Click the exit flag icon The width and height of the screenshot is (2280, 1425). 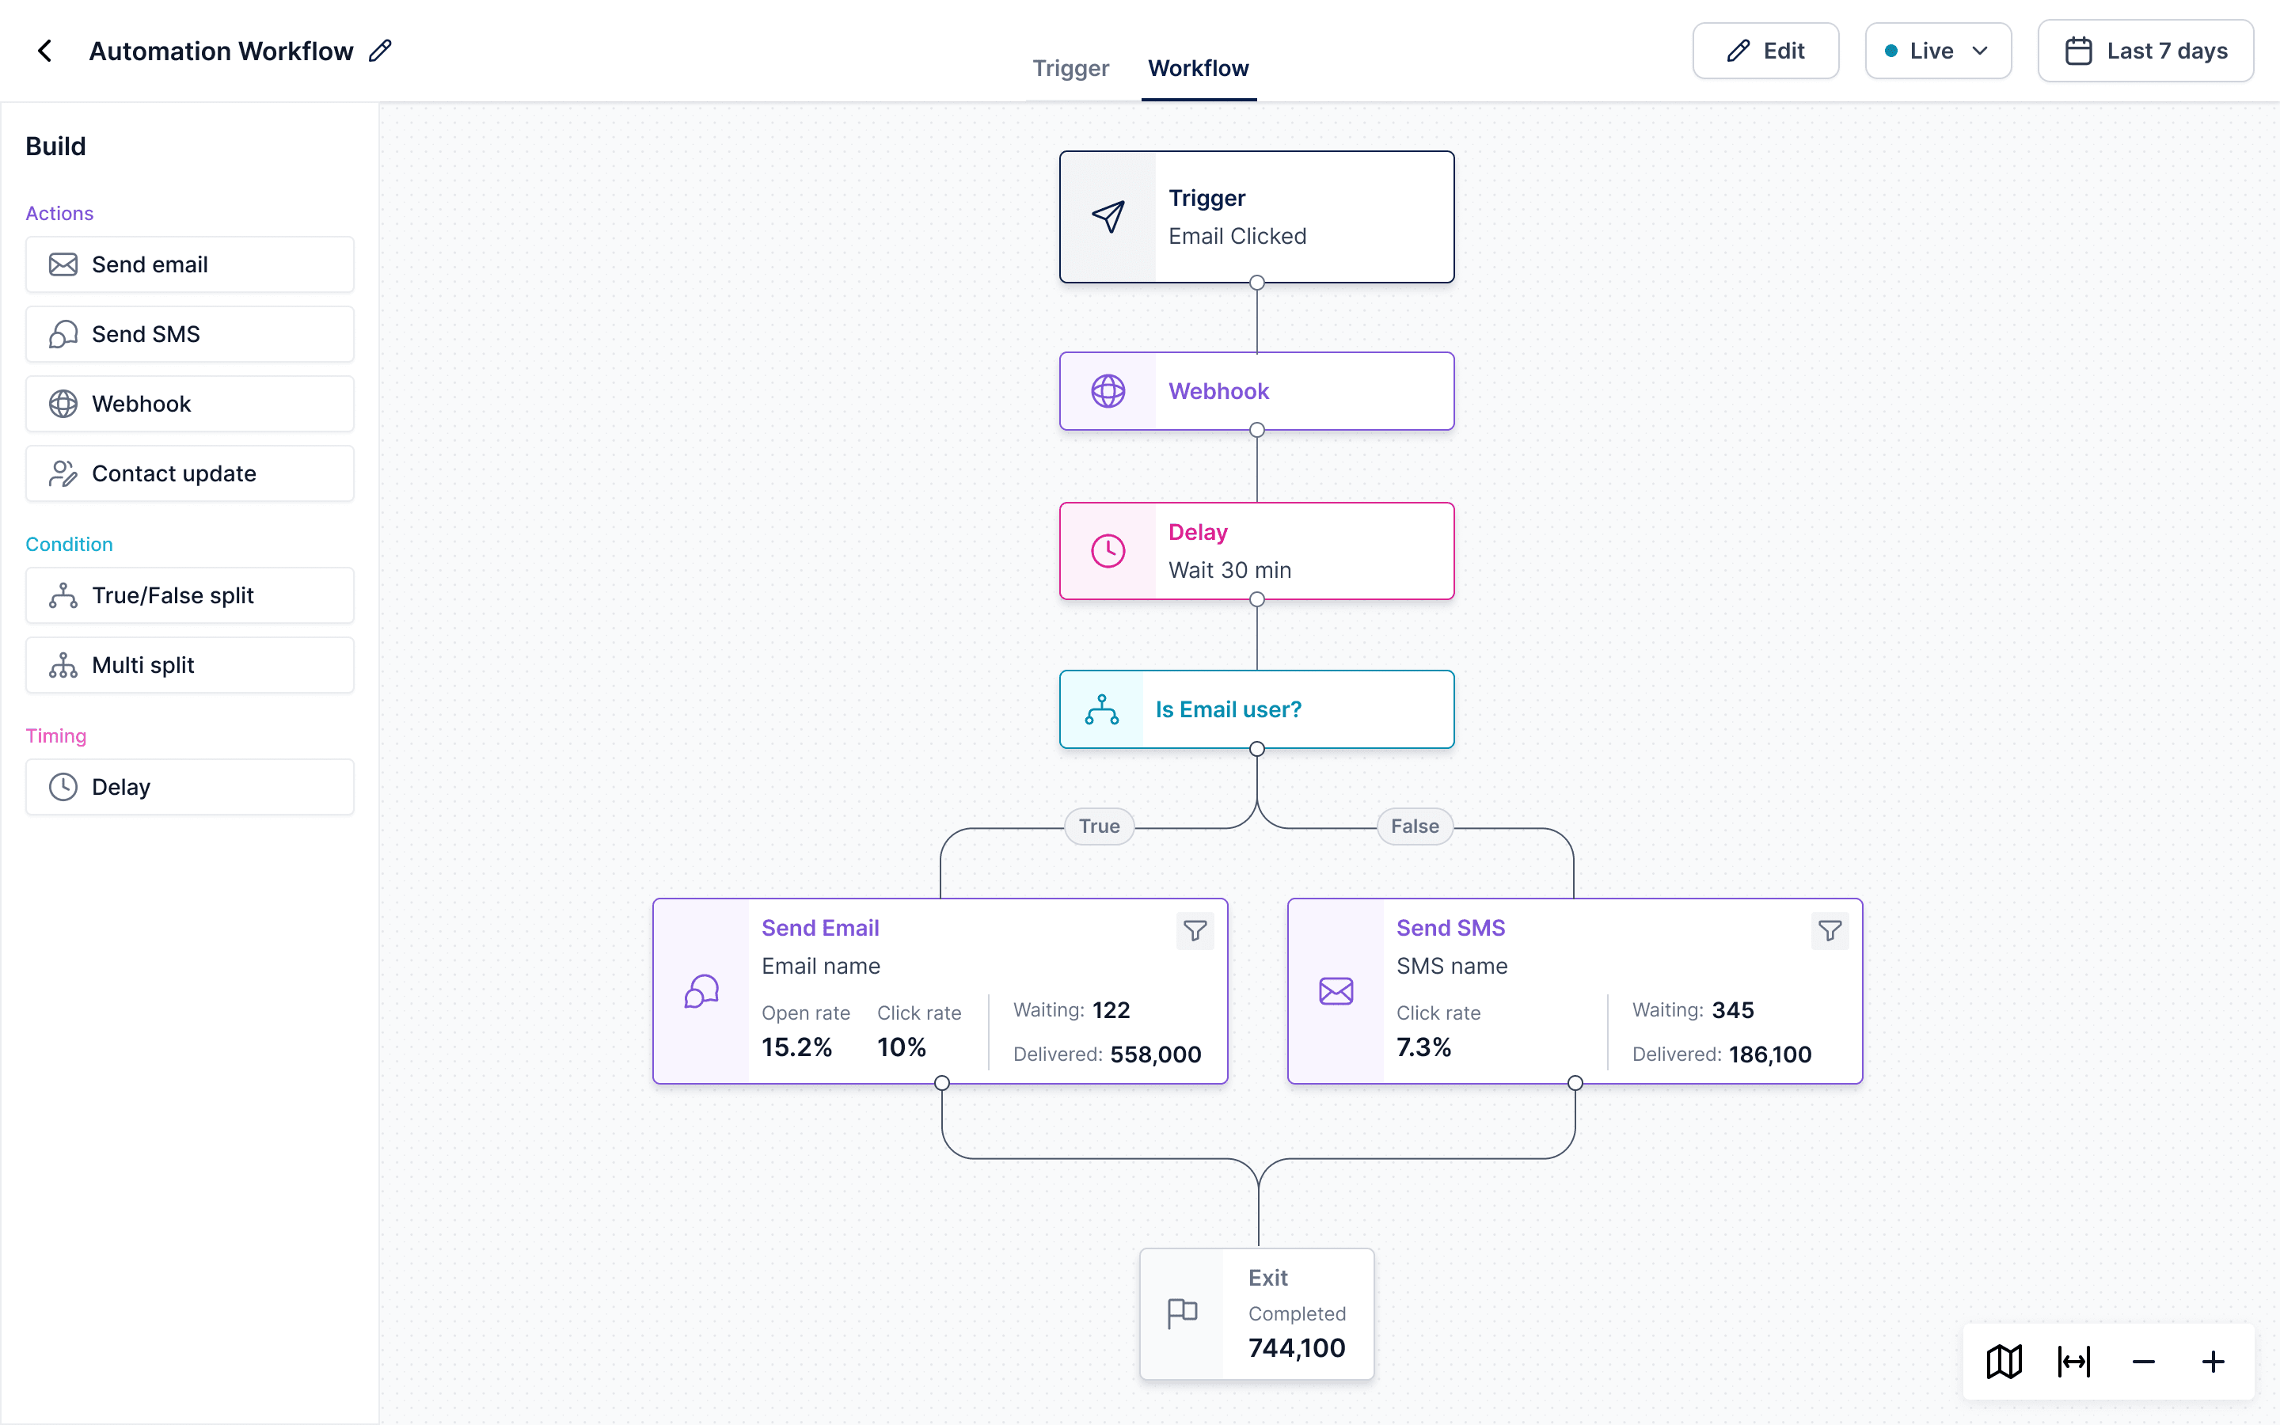[x=1181, y=1313]
